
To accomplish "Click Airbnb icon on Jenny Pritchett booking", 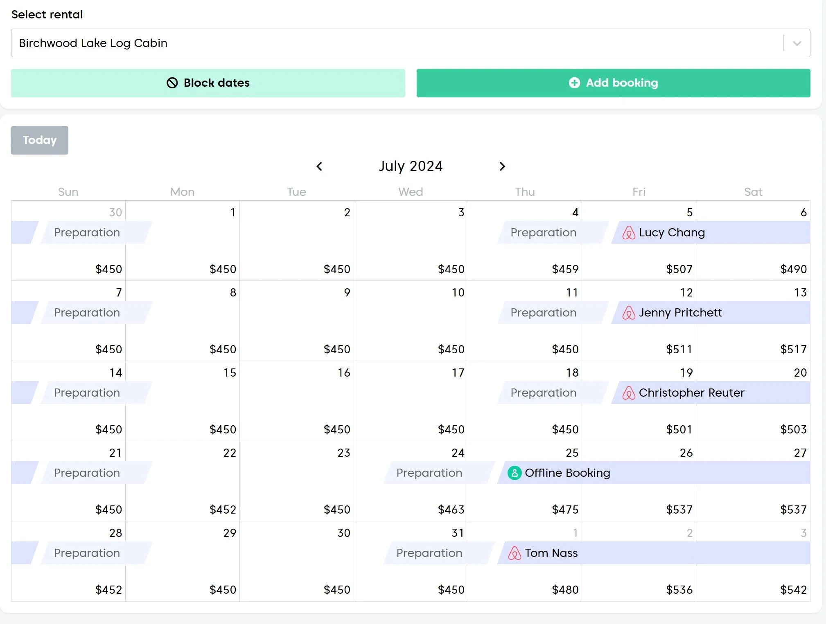I will [628, 313].
